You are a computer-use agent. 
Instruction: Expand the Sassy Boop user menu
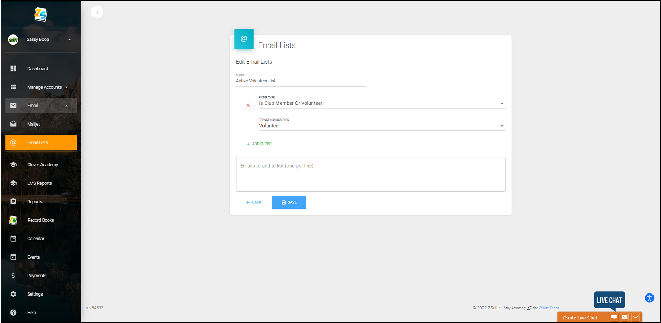pos(69,40)
